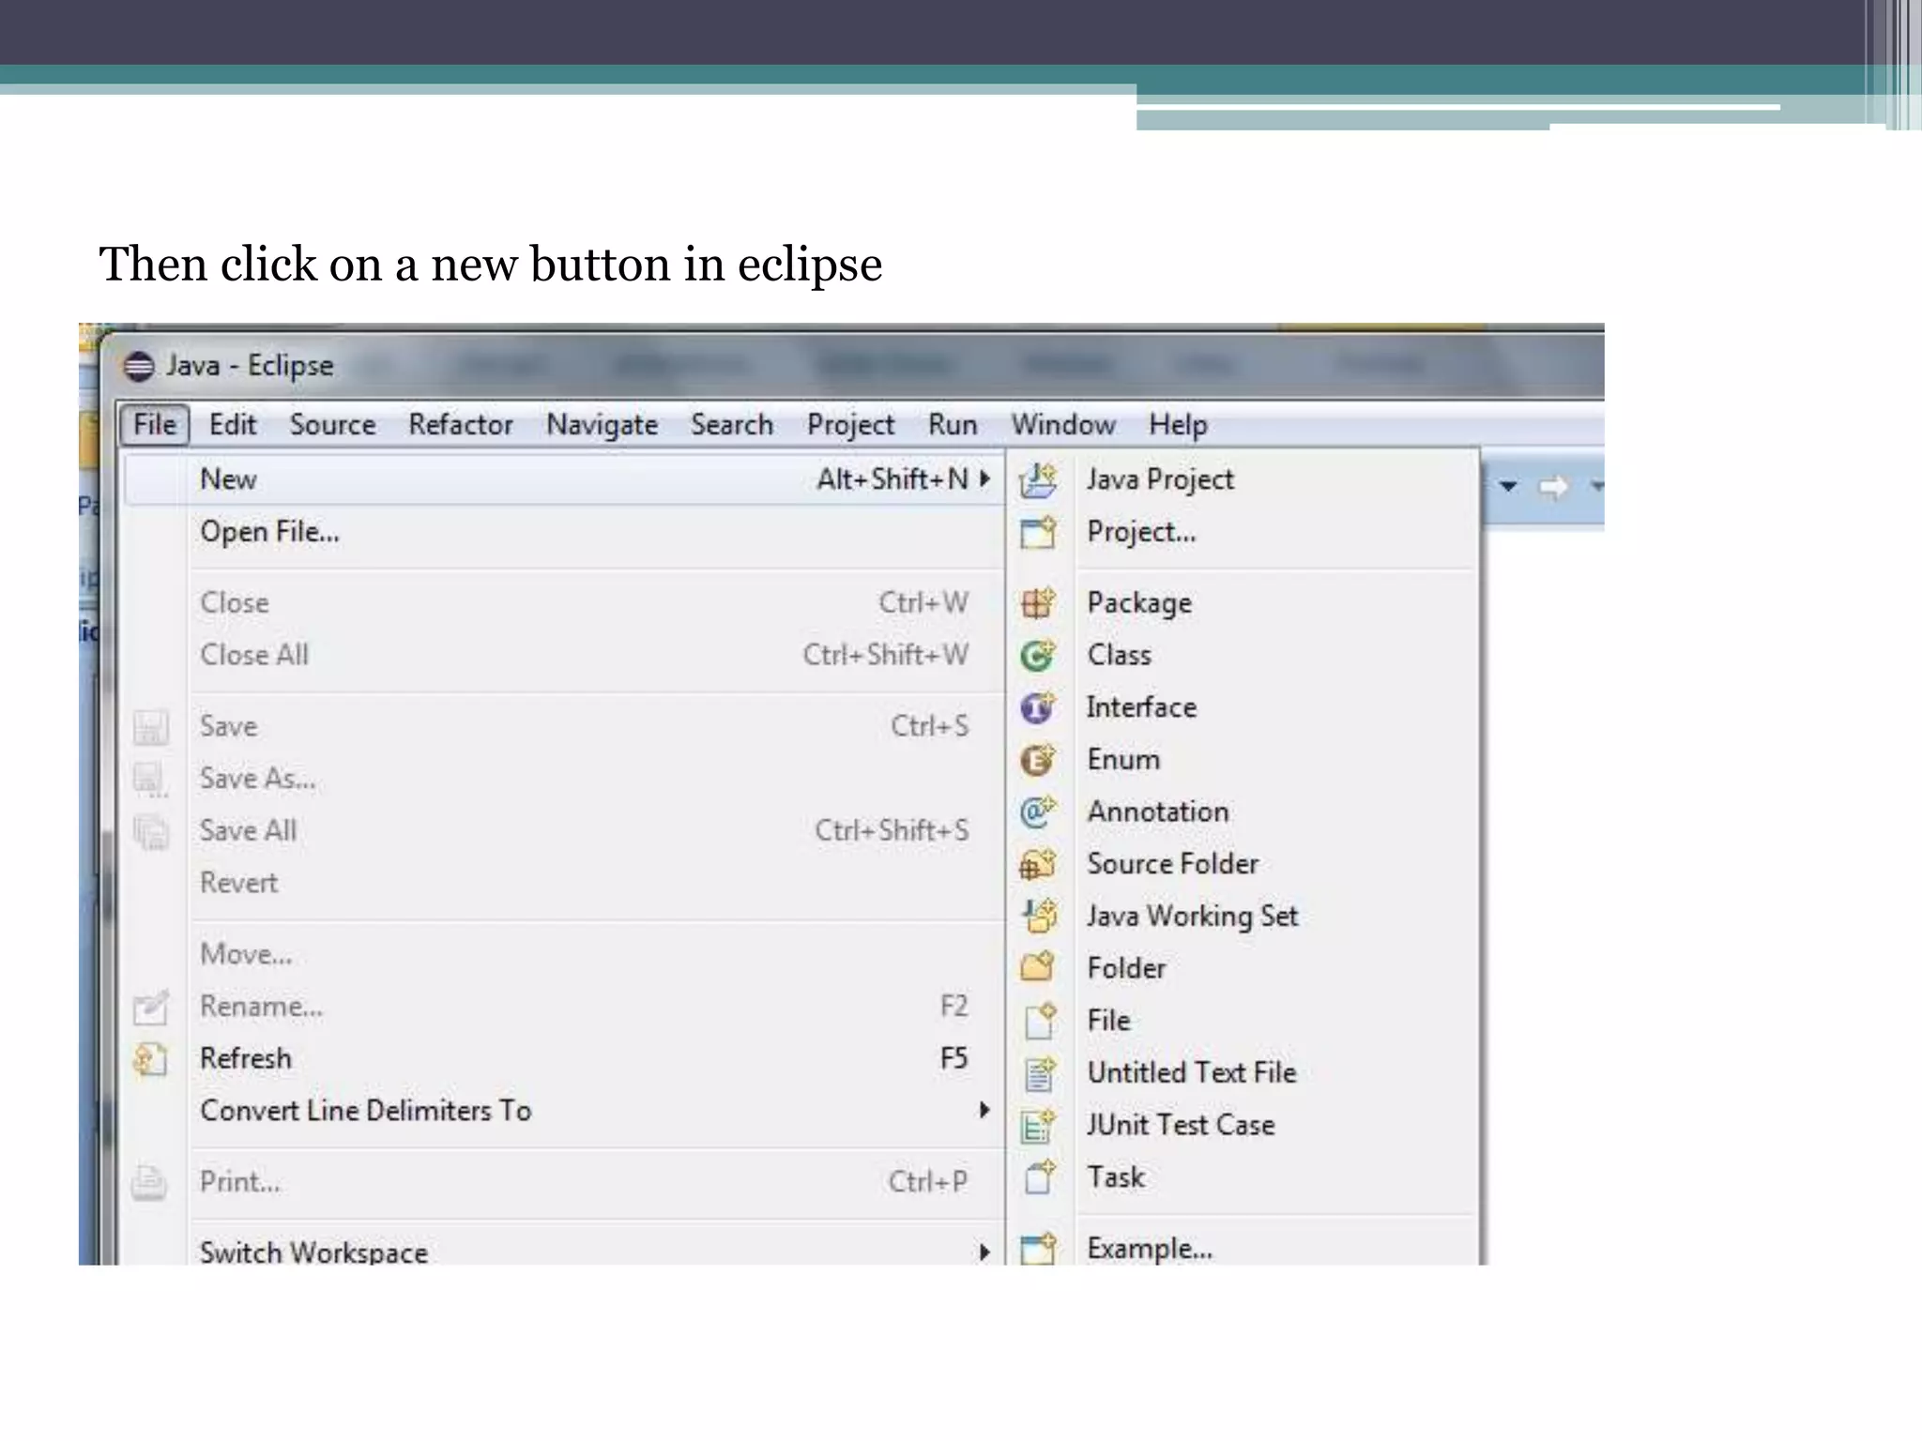Open the Window menu
Screen dimensions: 1922x1441
[1062, 425]
